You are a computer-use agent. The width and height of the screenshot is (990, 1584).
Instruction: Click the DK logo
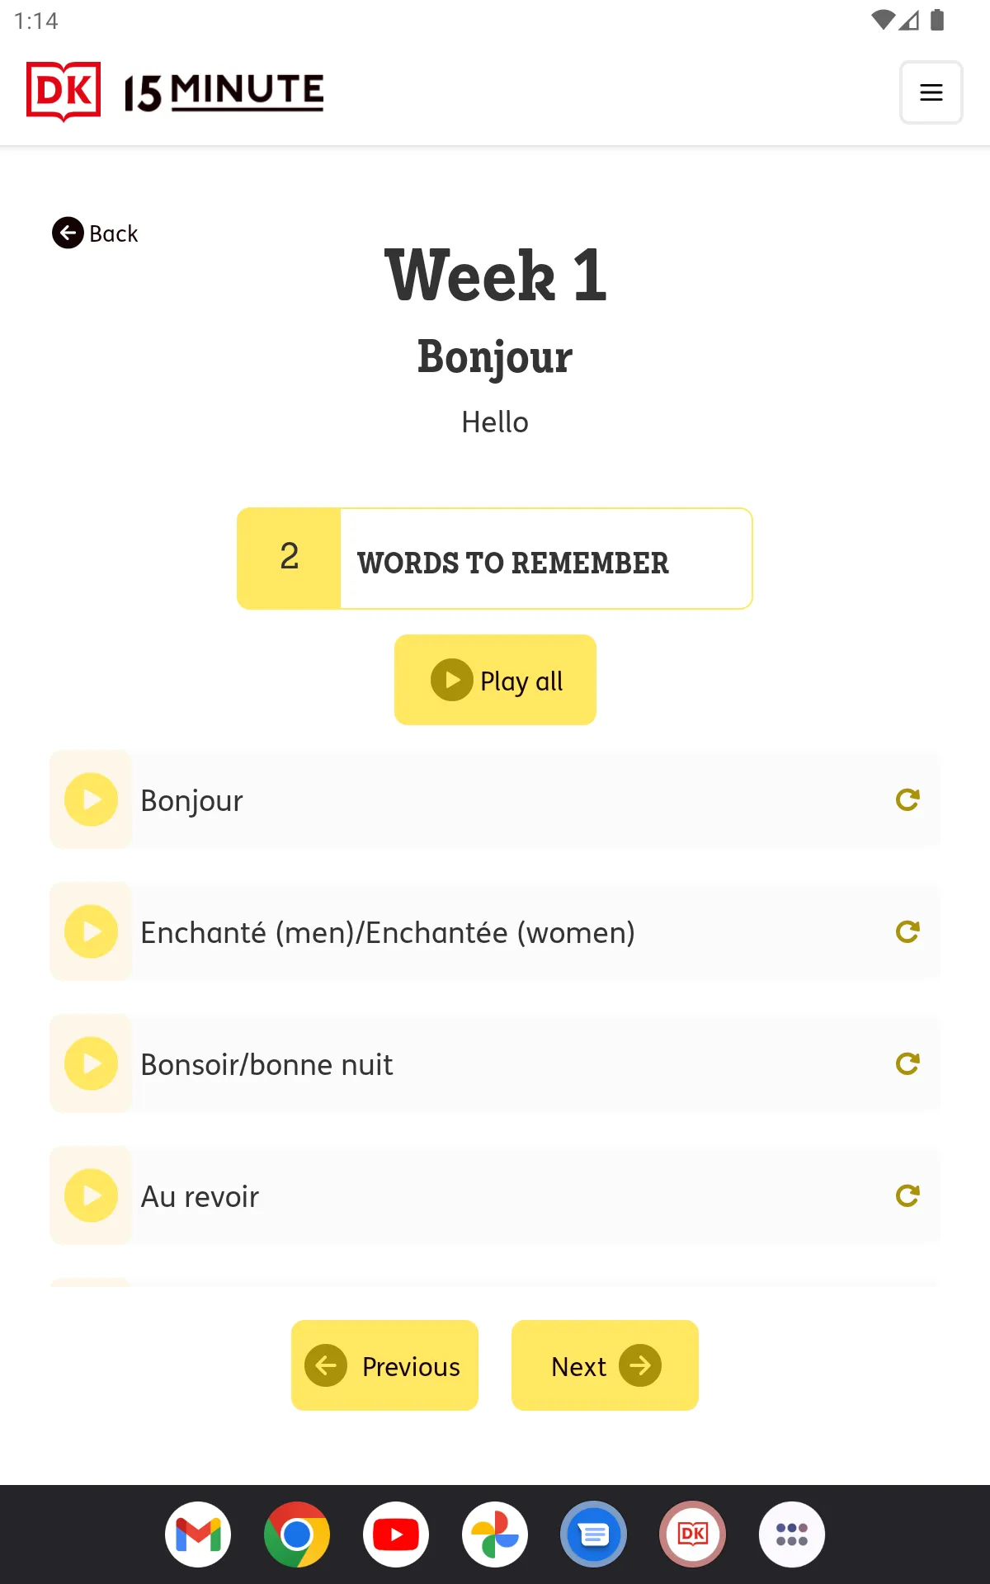(64, 92)
